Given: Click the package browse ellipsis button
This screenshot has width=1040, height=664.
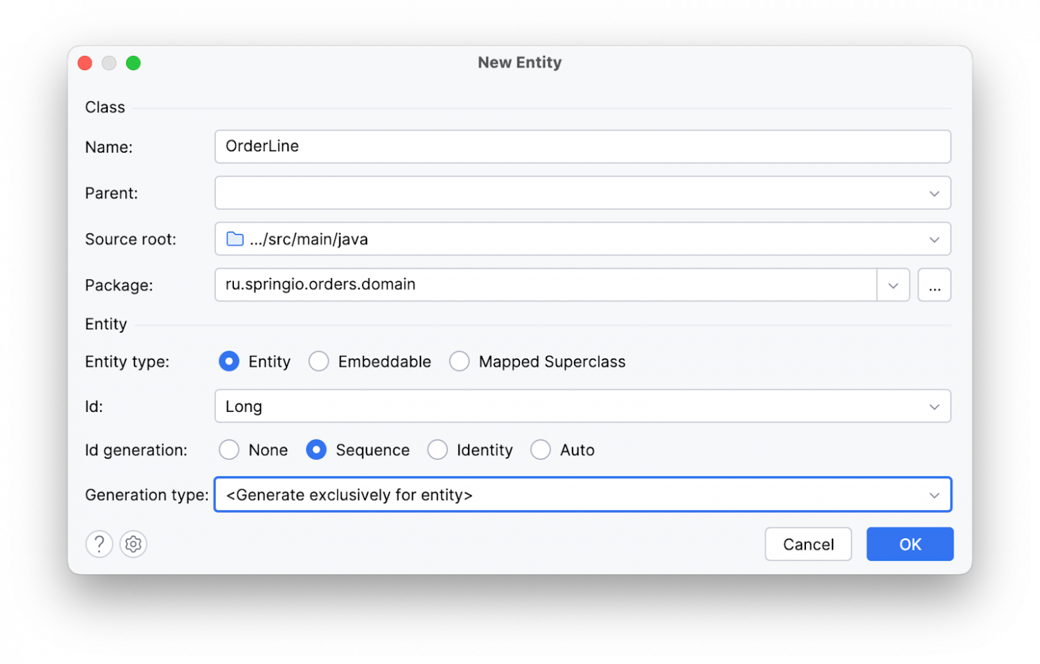Looking at the screenshot, I should [x=934, y=285].
